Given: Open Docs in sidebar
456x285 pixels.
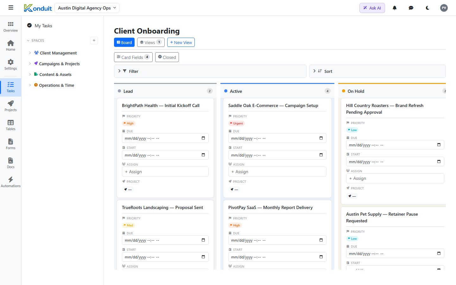Looking at the screenshot, I should pyautogui.click(x=10, y=163).
